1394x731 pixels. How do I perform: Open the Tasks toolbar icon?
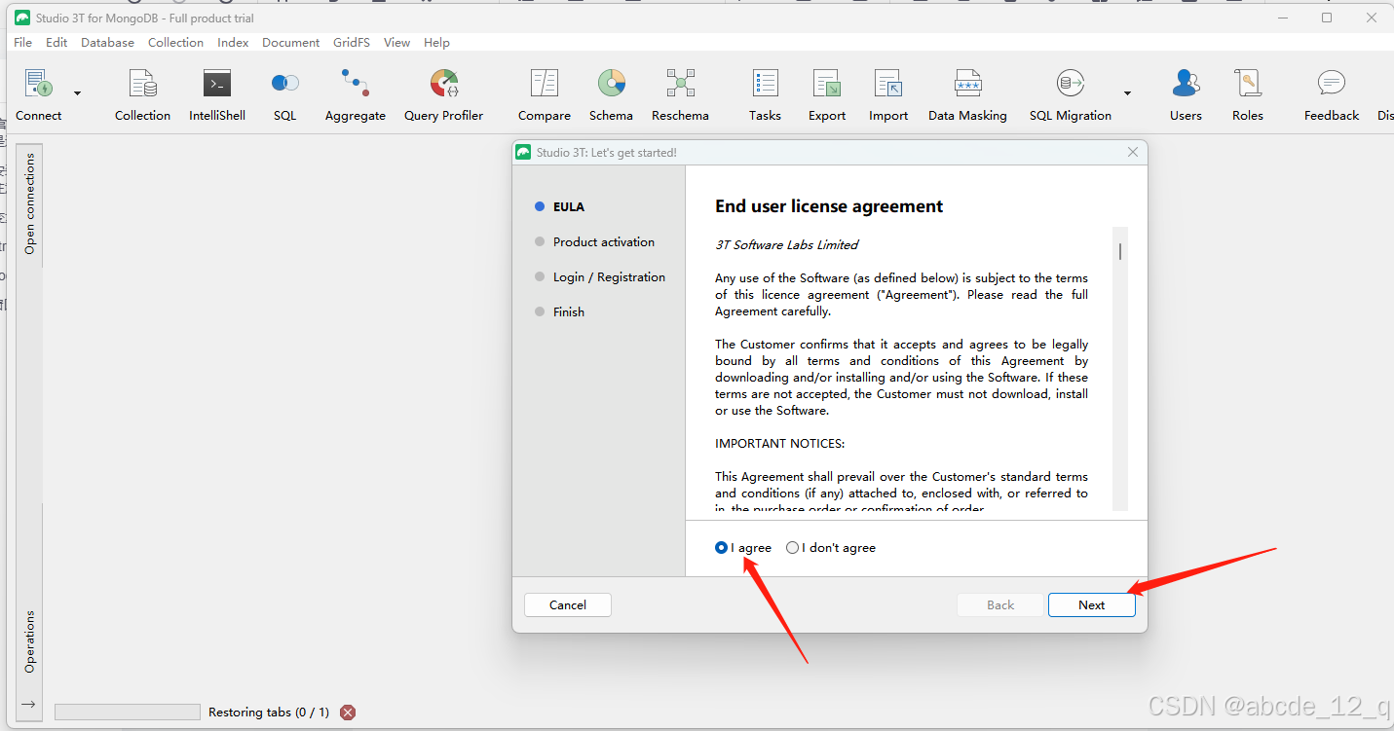[x=765, y=95]
